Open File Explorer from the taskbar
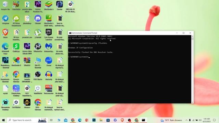 click(101, 120)
